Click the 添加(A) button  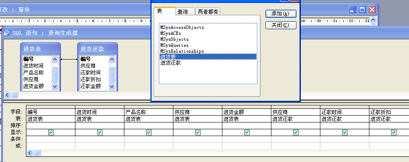pyautogui.click(x=281, y=14)
